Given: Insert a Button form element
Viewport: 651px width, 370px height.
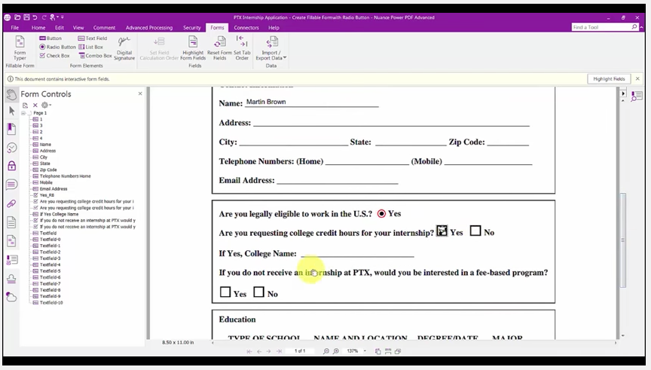Looking at the screenshot, I should tap(50, 38).
